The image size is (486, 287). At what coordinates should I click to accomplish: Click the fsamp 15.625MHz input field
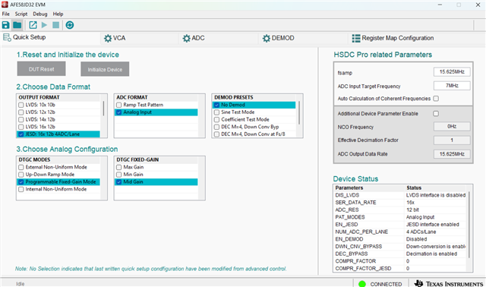coord(452,72)
